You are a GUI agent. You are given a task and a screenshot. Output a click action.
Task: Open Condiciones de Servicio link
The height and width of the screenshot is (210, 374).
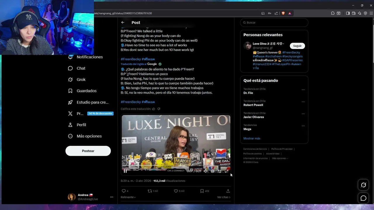[x=255, y=149]
